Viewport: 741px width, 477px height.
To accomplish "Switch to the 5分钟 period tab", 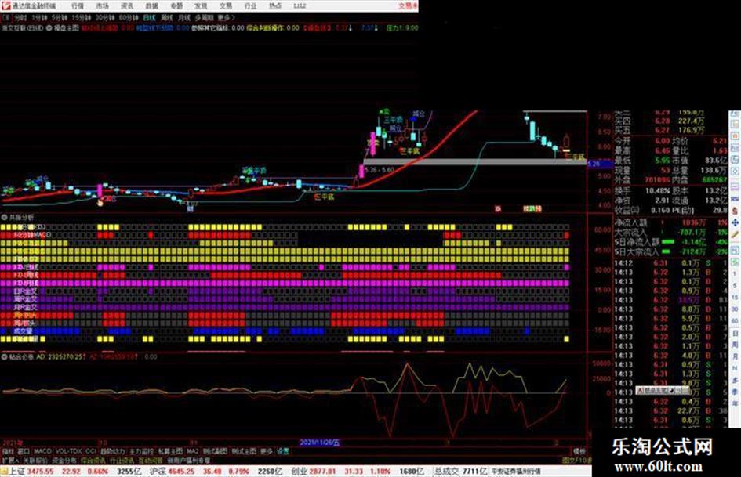I will pyautogui.click(x=59, y=18).
